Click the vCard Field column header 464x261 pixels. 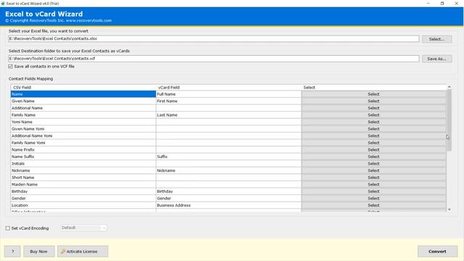[228, 88]
